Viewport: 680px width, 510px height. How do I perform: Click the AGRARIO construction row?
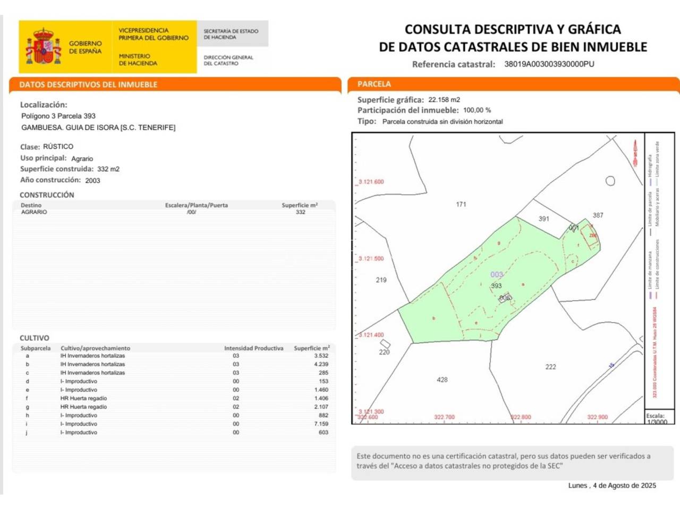click(174, 212)
